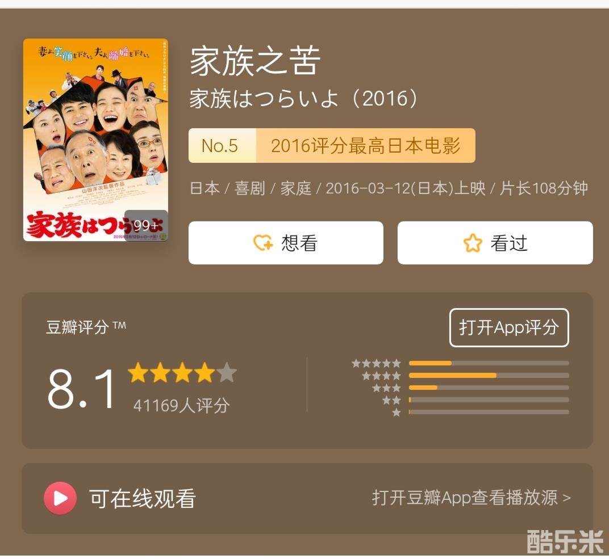
Task: Click the 可在线观看 label
Action: tap(142, 498)
